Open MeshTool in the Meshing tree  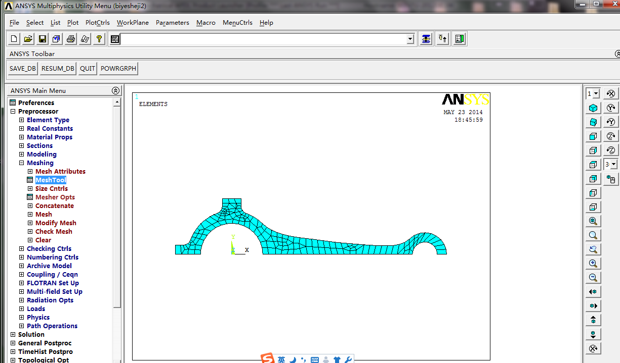[x=51, y=180]
